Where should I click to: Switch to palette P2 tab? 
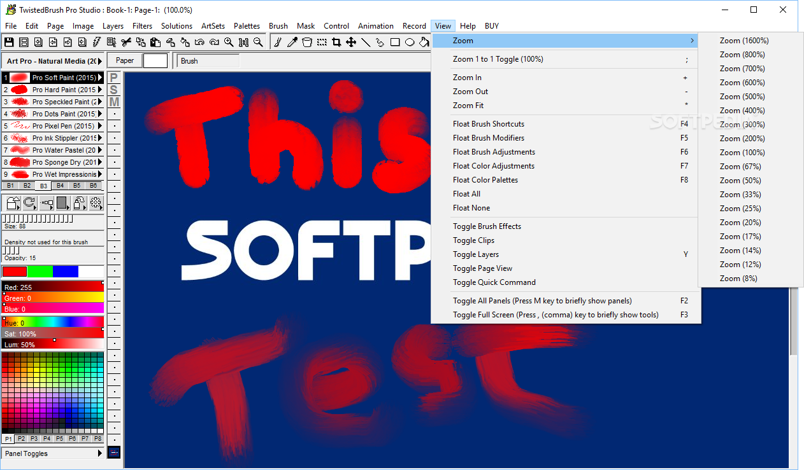(x=21, y=439)
